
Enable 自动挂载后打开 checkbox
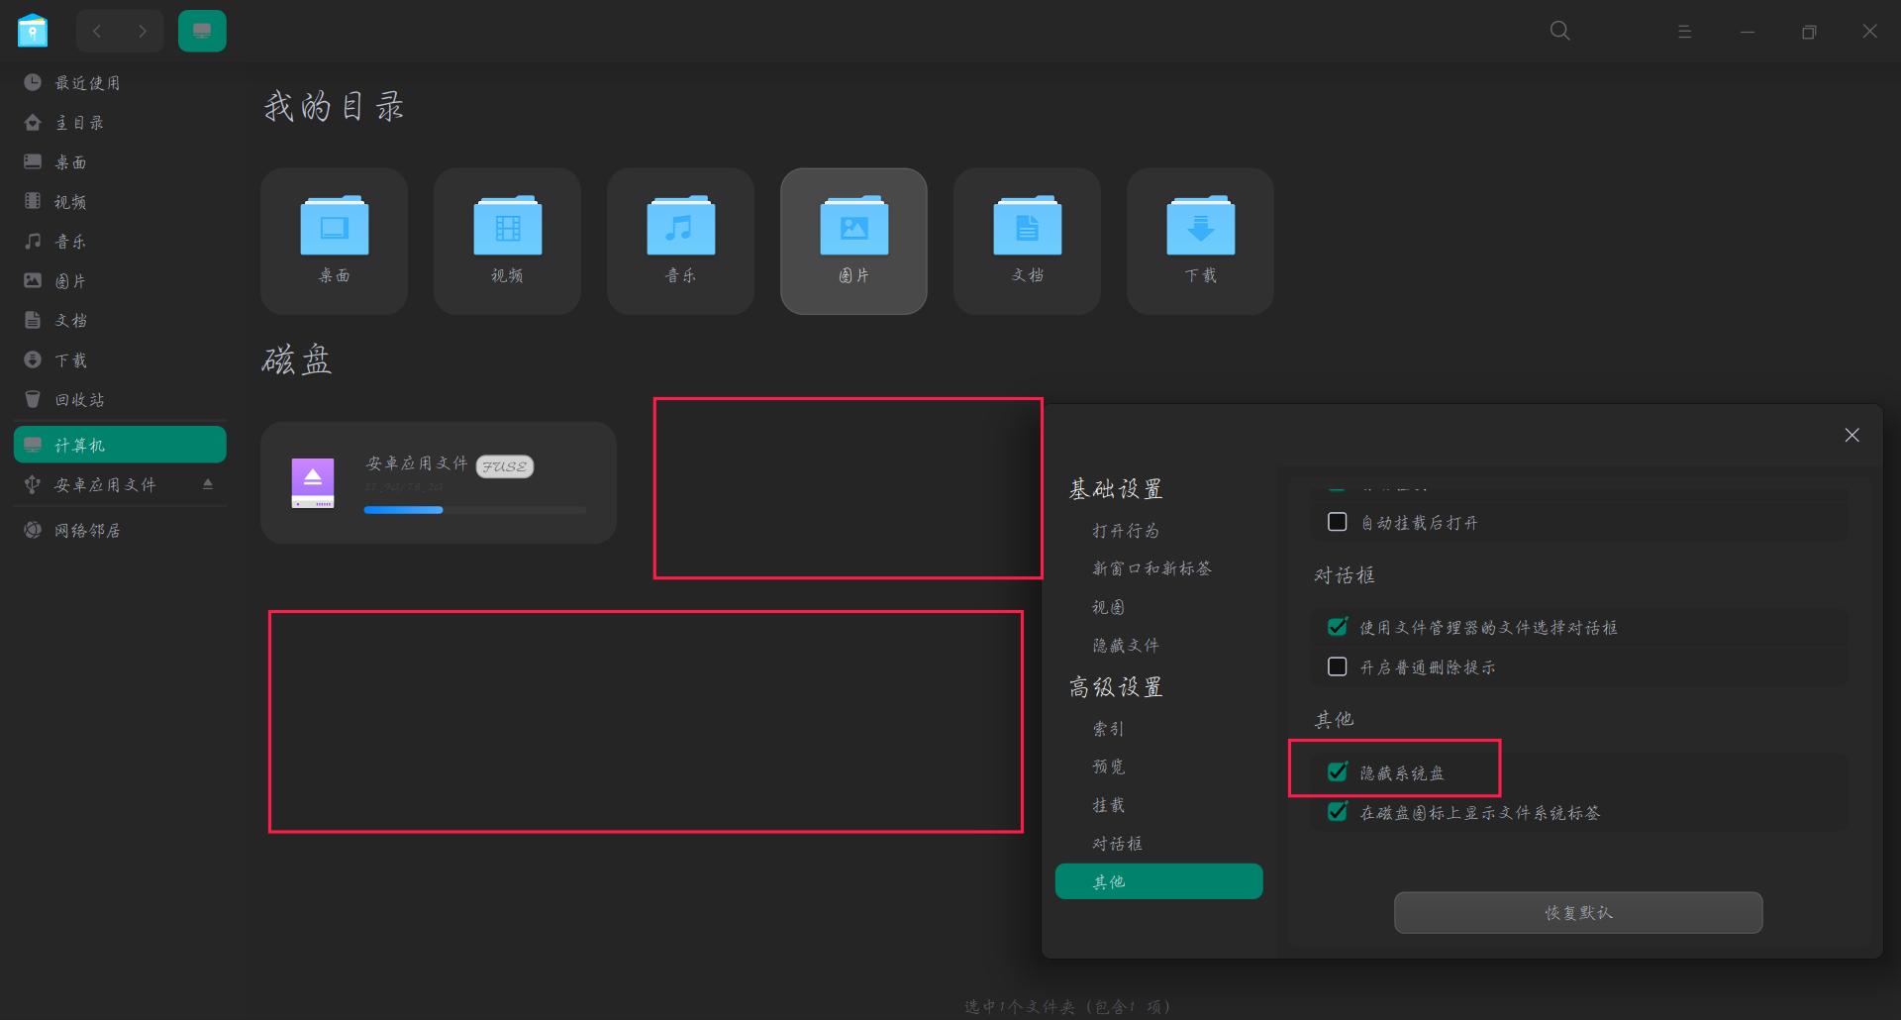click(x=1338, y=522)
